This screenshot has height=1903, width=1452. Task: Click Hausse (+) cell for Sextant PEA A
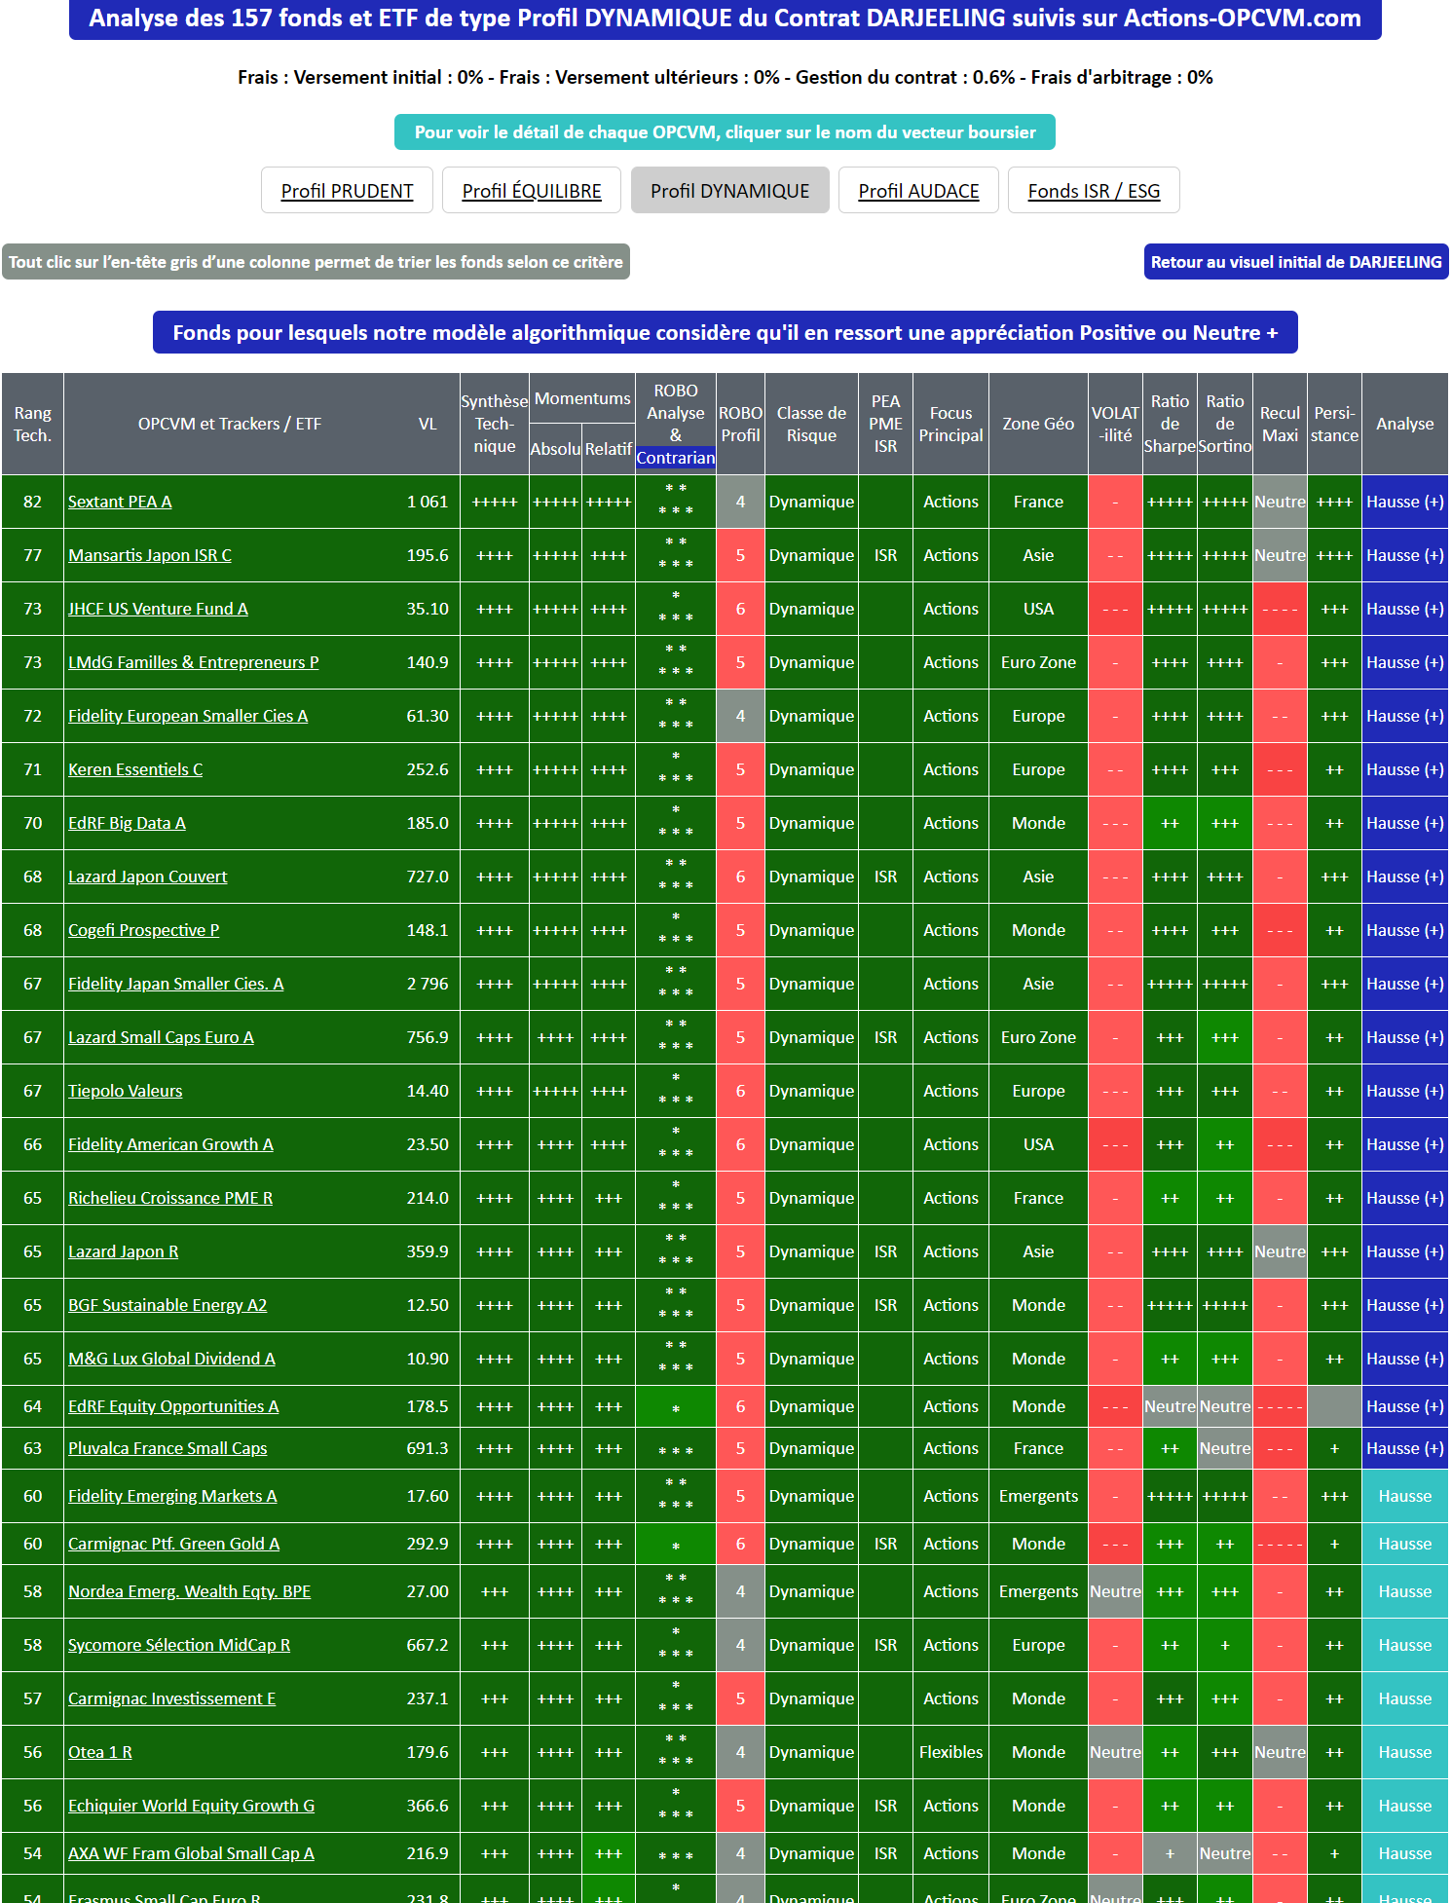[1405, 502]
